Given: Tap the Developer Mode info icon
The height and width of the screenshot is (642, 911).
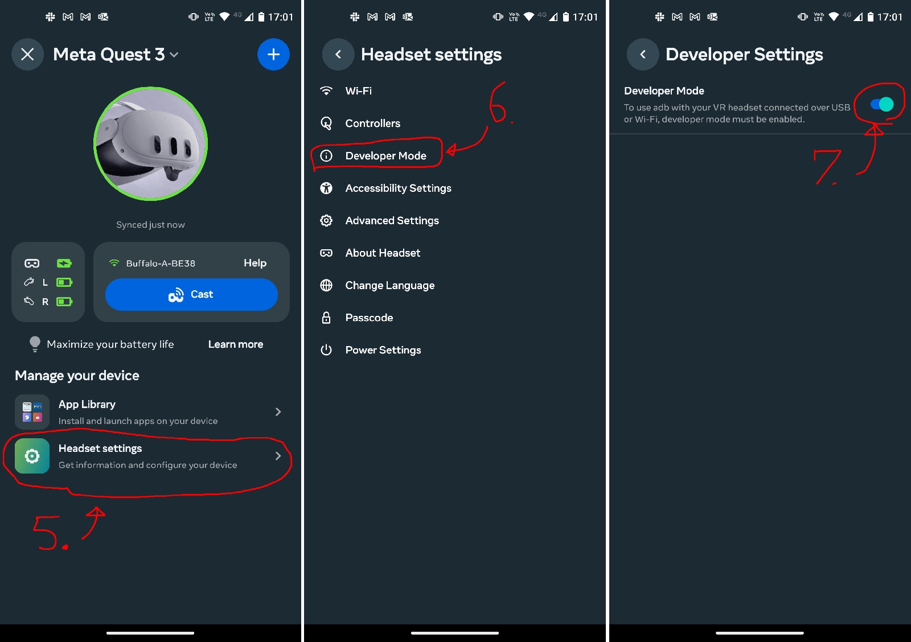Looking at the screenshot, I should pyautogui.click(x=326, y=156).
